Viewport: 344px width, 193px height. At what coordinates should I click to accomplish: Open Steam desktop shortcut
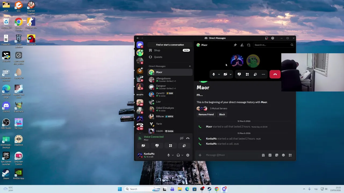point(6,174)
